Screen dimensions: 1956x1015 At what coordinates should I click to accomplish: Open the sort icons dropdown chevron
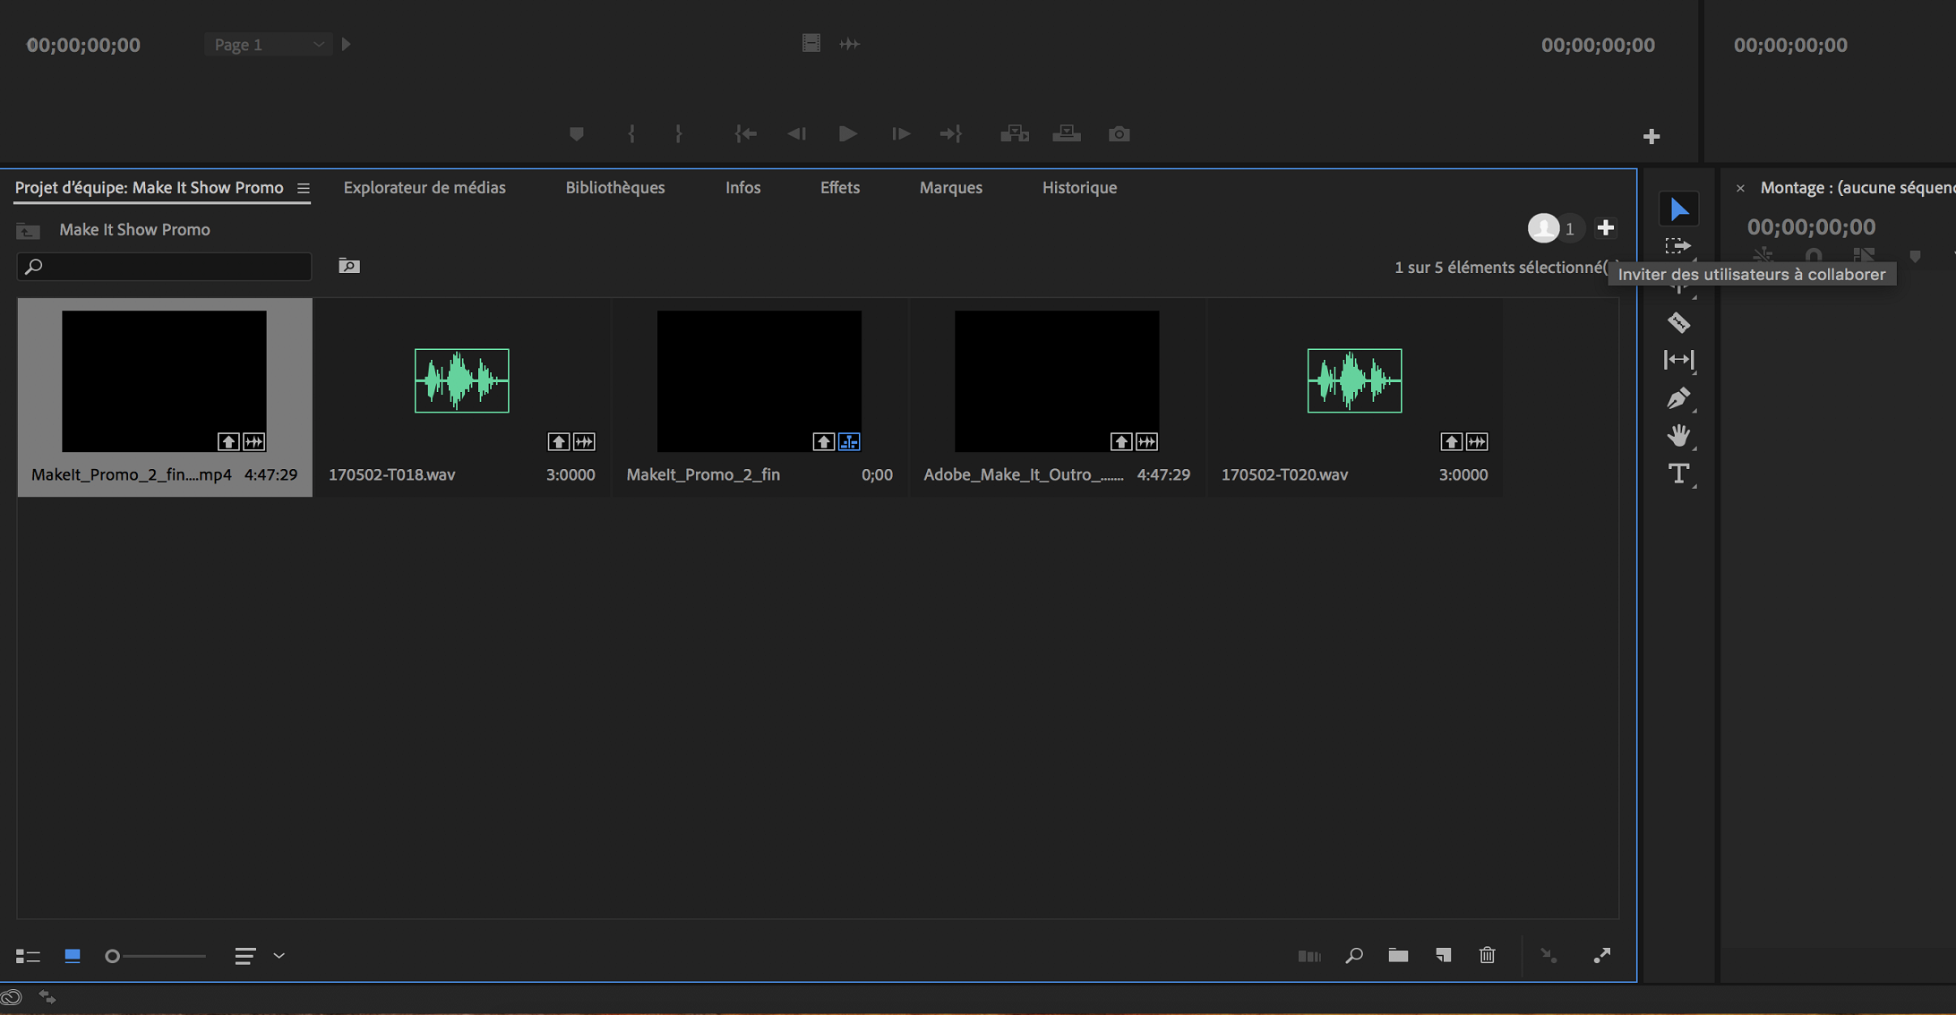click(279, 956)
